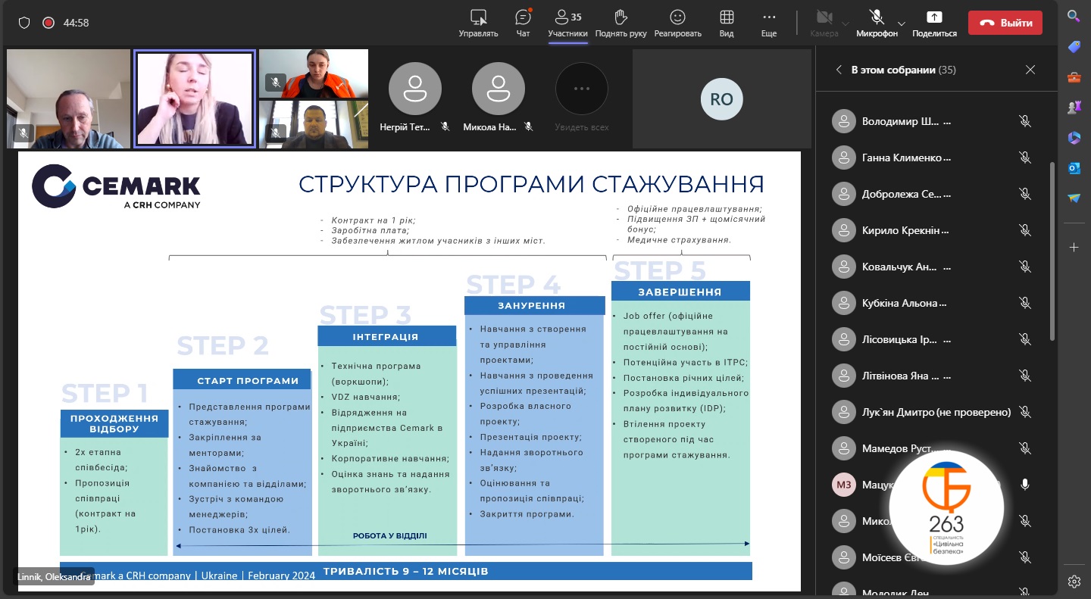Click the shared slide title СТРУКТУРА ПРОГРАМИ СТАЖУВАННЯ

coord(531,184)
